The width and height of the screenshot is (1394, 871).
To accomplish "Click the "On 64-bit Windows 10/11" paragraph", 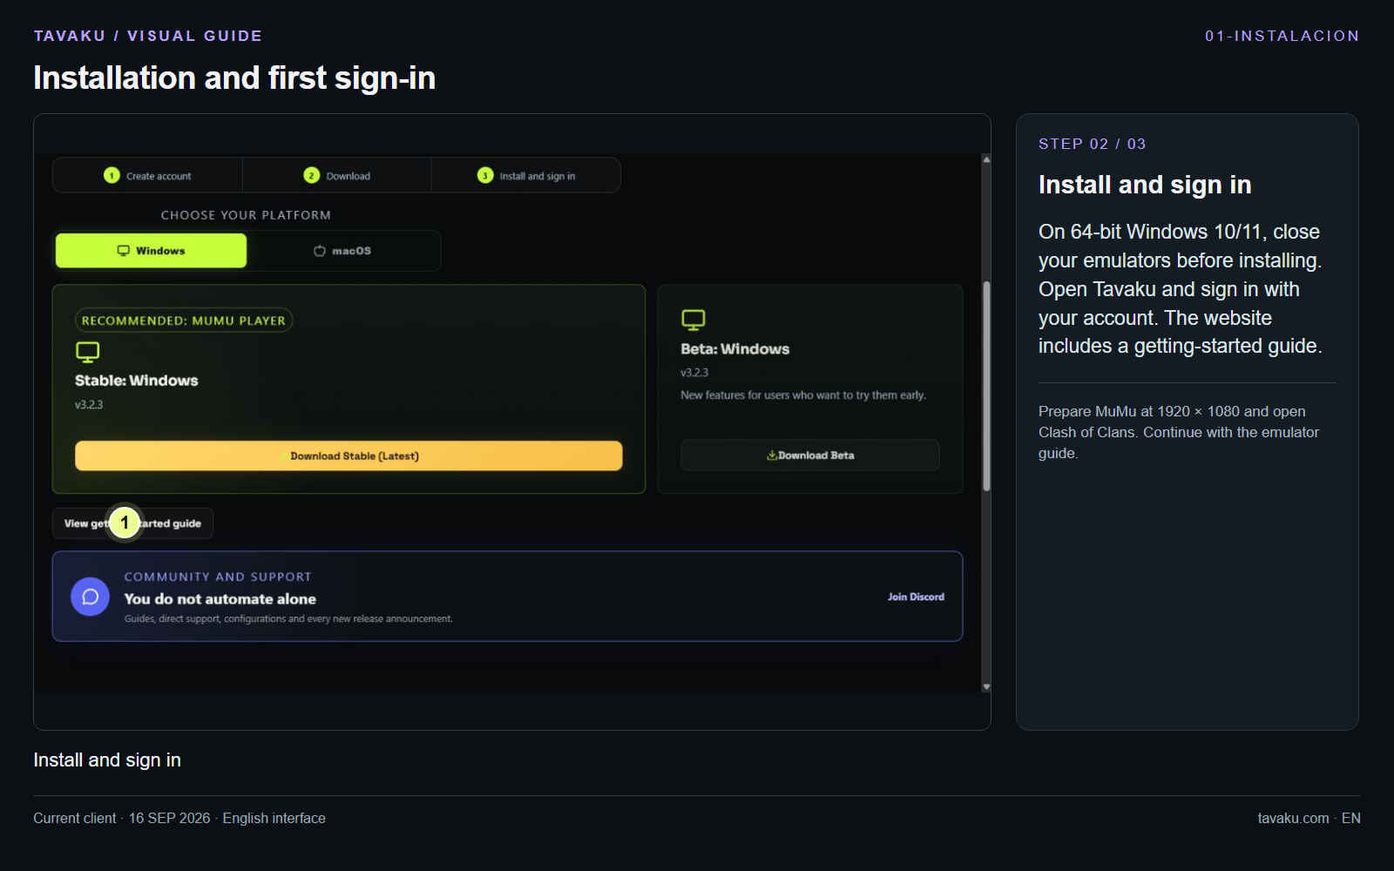I will pyautogui.click(x=1181, y=289).
